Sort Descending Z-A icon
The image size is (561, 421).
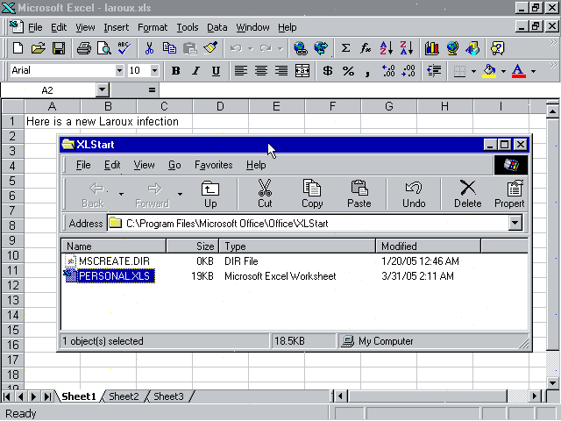[x=407, y=48]
